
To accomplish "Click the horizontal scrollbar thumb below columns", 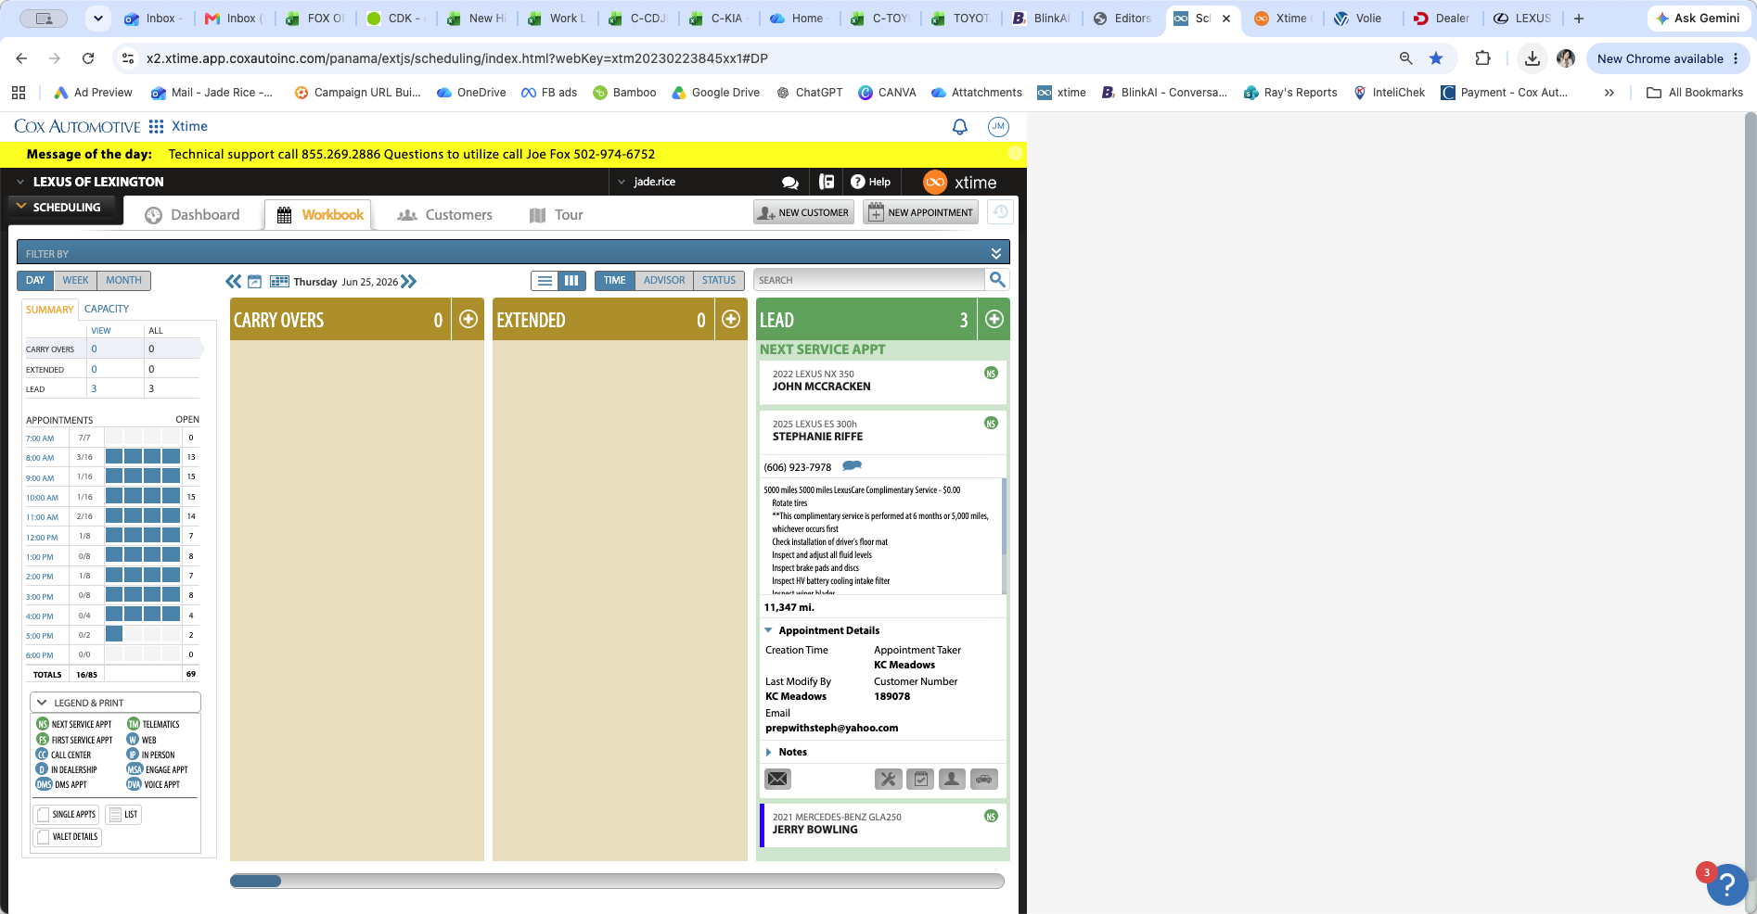I will [256, 881].
